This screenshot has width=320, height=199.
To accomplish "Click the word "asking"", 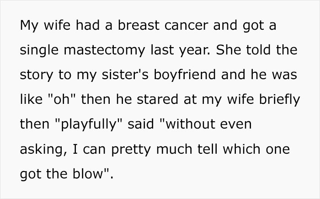I will (x=42, y=149).
